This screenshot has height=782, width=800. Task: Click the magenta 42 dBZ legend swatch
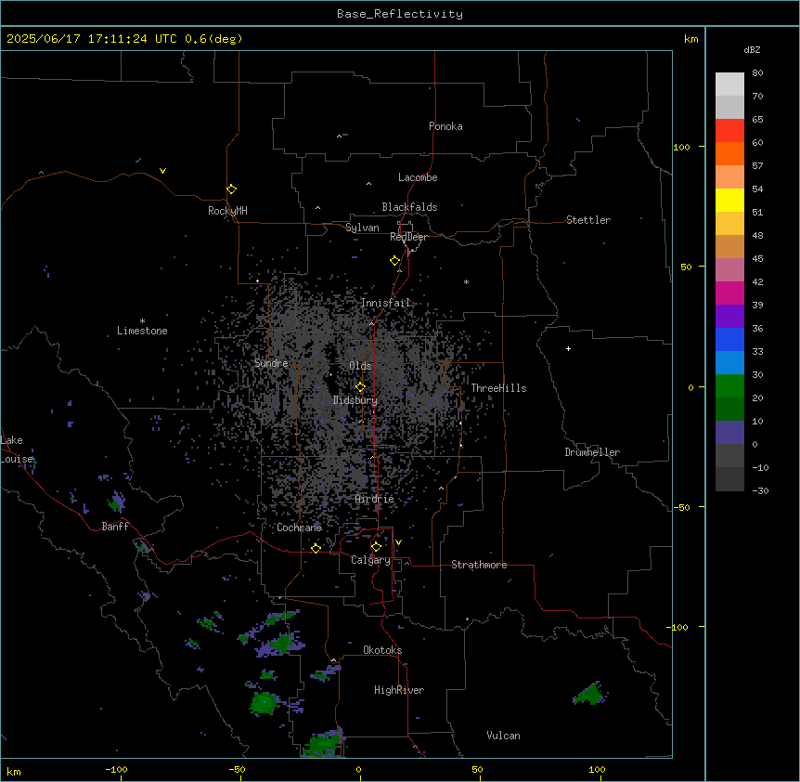point(729,293)
